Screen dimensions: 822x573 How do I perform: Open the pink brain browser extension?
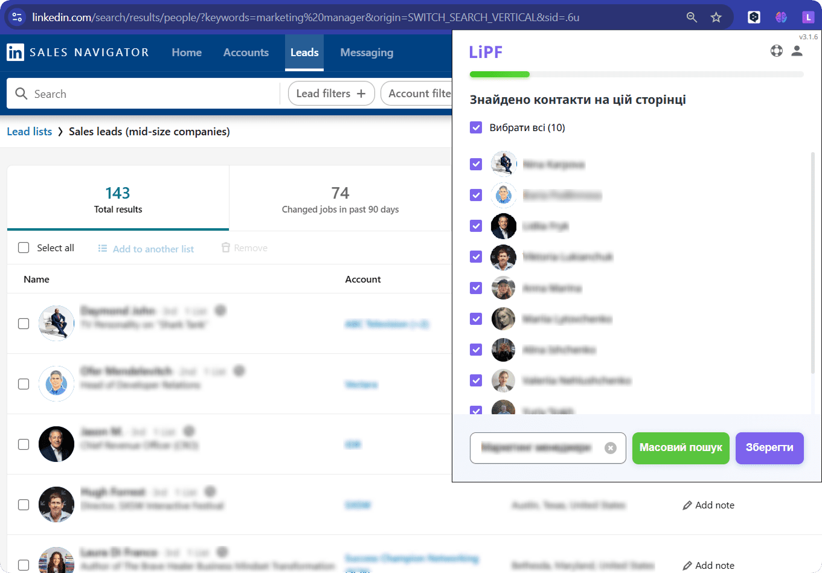pyautogui.click(x=781, y=17)
